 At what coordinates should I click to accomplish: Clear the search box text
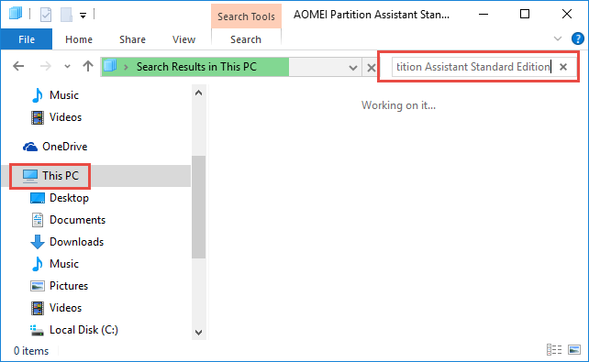point(563,67)
